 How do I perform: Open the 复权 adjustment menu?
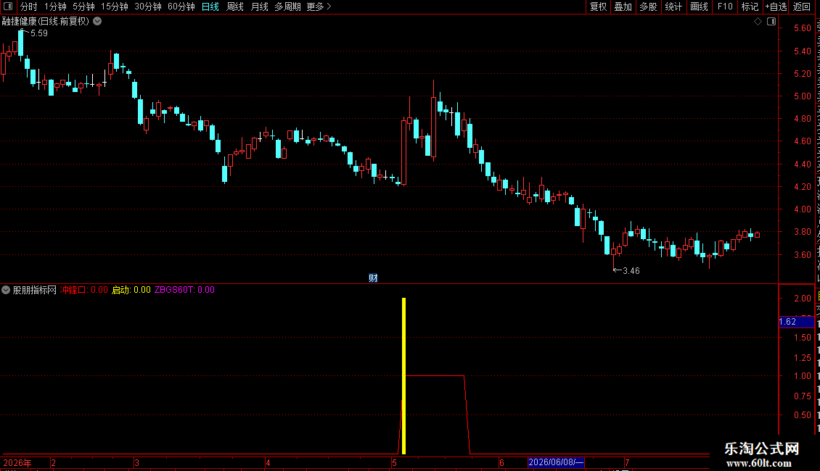coord(598,7)
